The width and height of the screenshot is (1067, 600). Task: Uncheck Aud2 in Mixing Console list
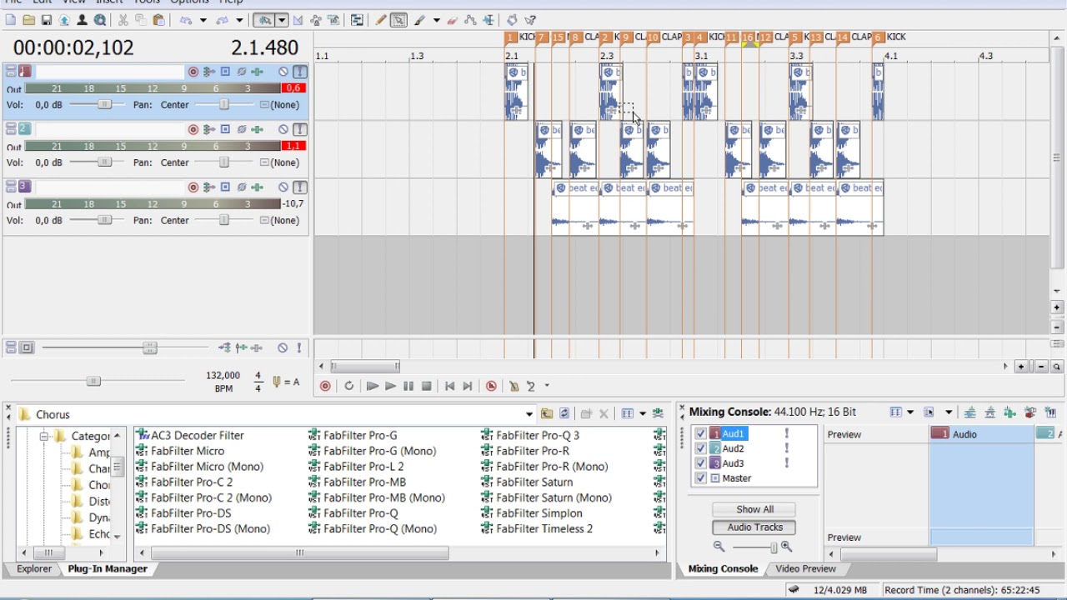(700, 448)
